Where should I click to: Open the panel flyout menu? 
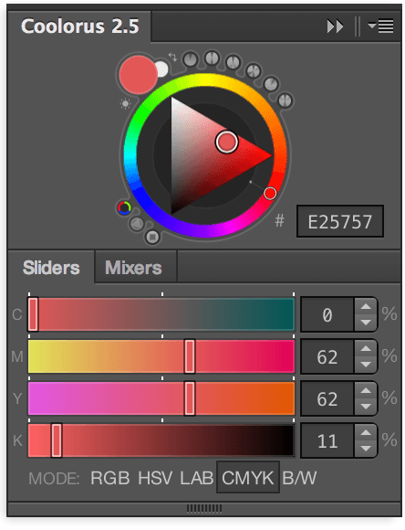coord(381,26)
